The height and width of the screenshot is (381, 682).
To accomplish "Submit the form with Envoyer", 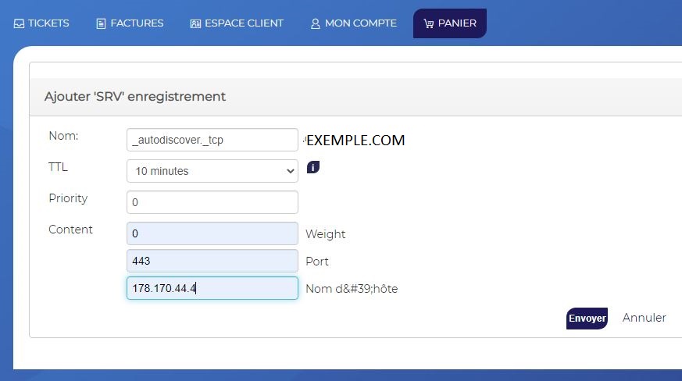I will 587,319.
